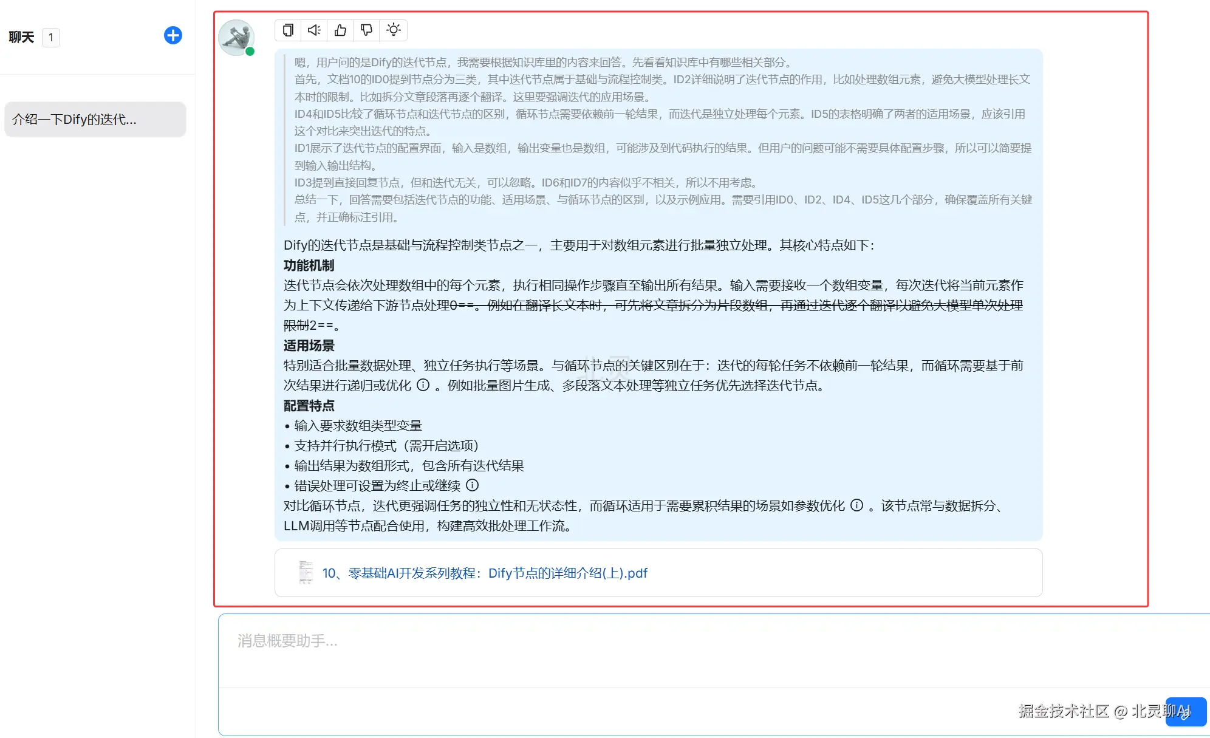The height and width of the screenshot is (738, 1210).
Task: Click the thinking line starting with ID3提到直接回复节点
Action: click(x=526, y=183)
